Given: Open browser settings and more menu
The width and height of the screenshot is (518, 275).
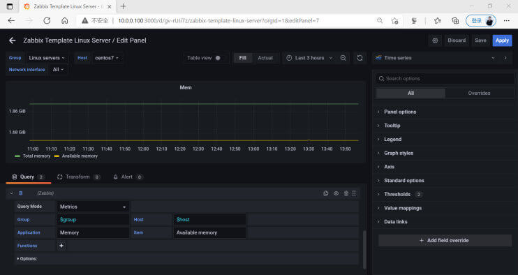Looking at the screenshot, I should click(x=506, y=20).
